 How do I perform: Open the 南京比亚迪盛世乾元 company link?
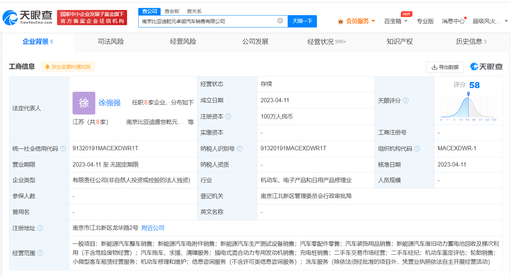[x=154, y=122]
